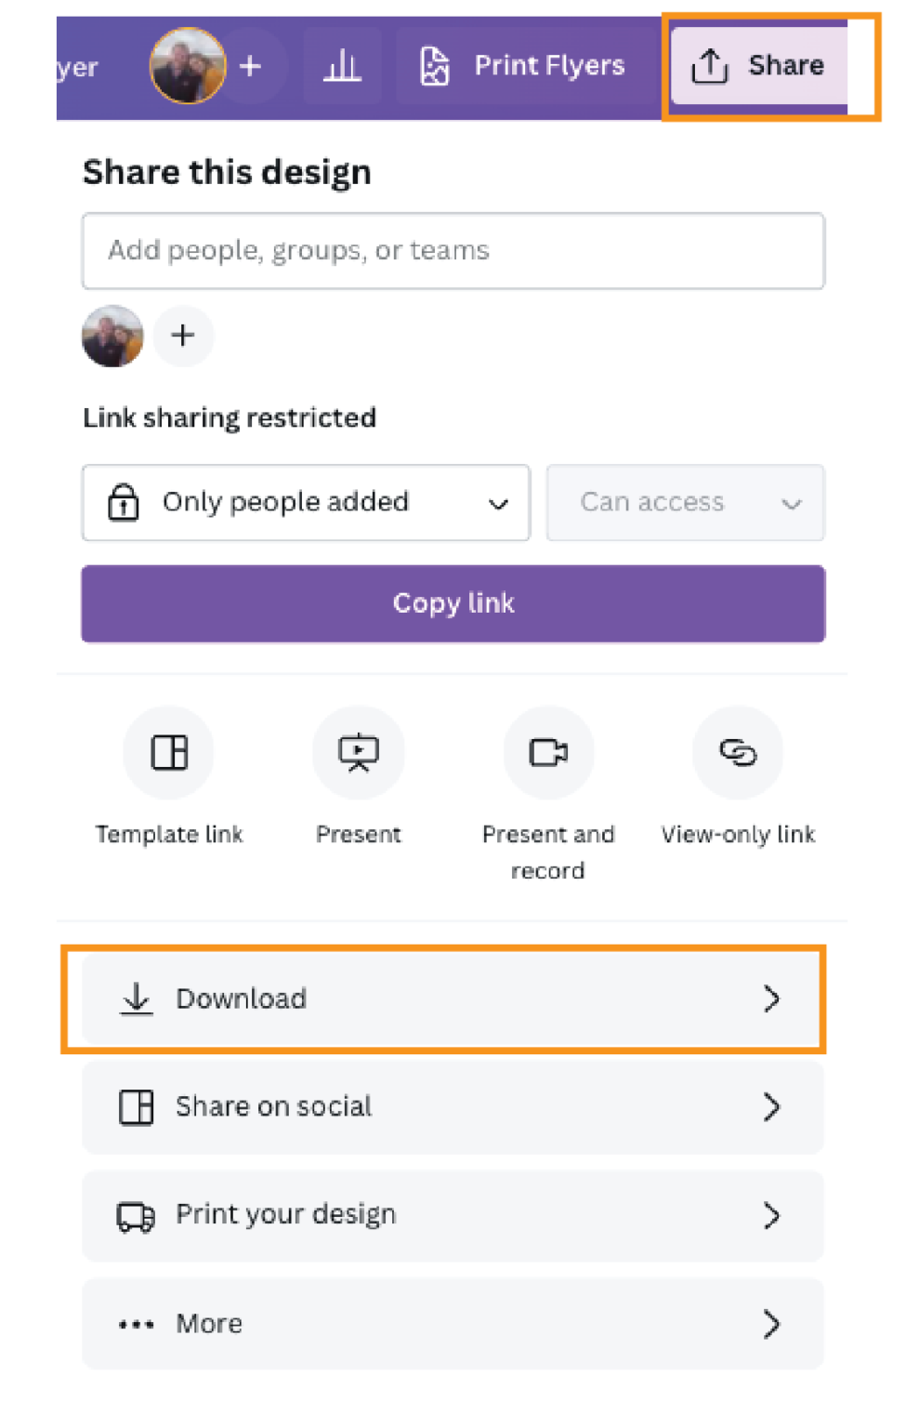Viewport: 919px width, 1428px height.
Task: Open the analytics bar chart icon
Action: pyautogui.click(x=342, y=66)
